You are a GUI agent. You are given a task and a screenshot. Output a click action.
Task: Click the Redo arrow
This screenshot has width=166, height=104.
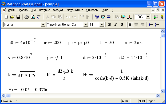tap(74, 17)
